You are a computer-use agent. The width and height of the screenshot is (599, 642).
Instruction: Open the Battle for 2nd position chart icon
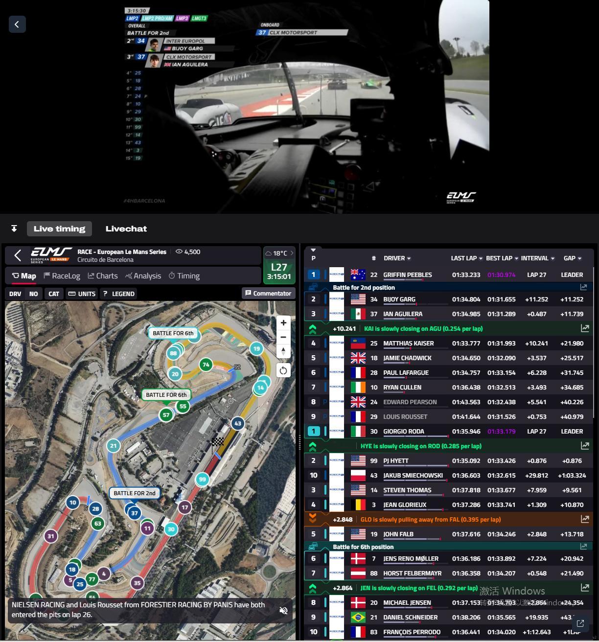pyautogui.click(x=583, y=287)
